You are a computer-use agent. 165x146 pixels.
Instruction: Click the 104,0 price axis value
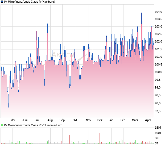(x=159, y=12)
